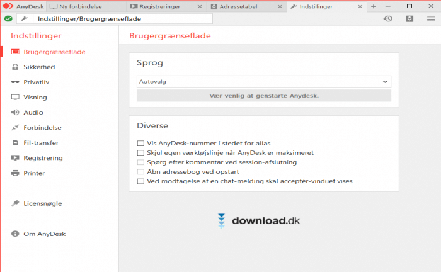Click the Privatliv sunglasses icon
Screen dimensions: 441x272
tap(15, 82)
